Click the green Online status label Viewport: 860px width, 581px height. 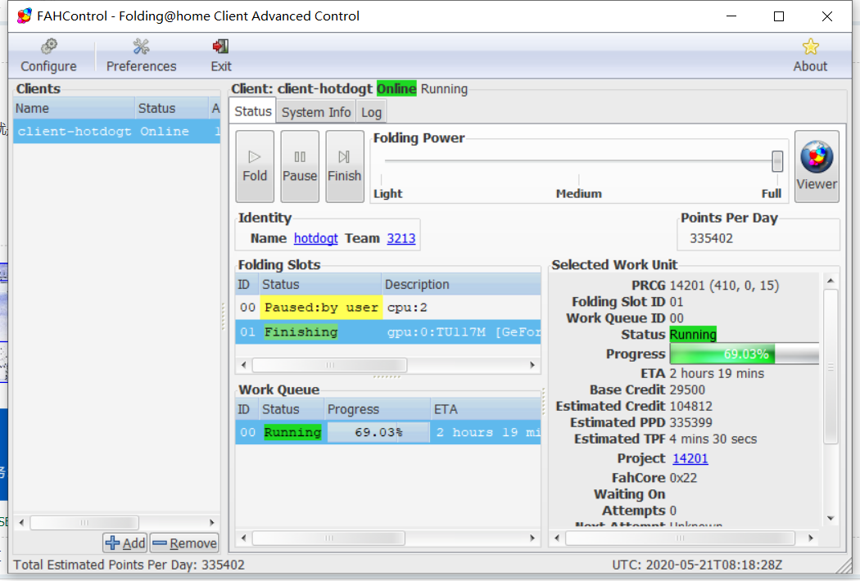396,89
